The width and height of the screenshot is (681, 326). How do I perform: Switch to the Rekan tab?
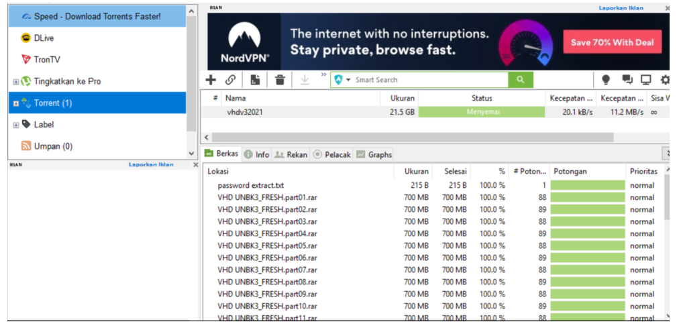[x=291, y=154]
